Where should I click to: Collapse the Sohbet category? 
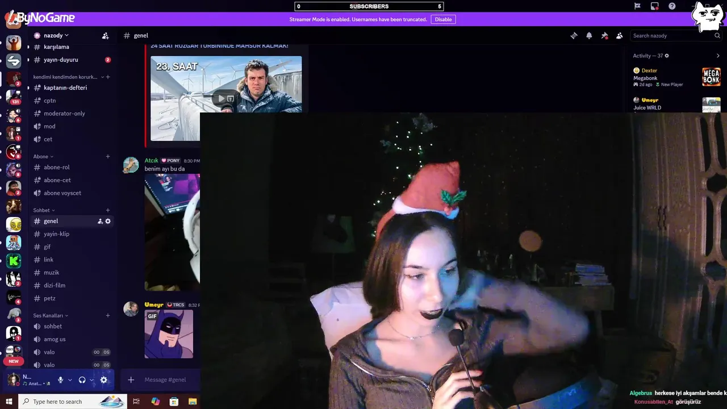click(44, 210)
